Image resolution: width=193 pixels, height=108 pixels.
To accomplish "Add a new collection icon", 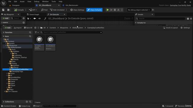I will (27, 102).
